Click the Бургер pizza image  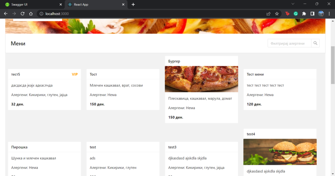pyautogui.click(x=201, y=79)
